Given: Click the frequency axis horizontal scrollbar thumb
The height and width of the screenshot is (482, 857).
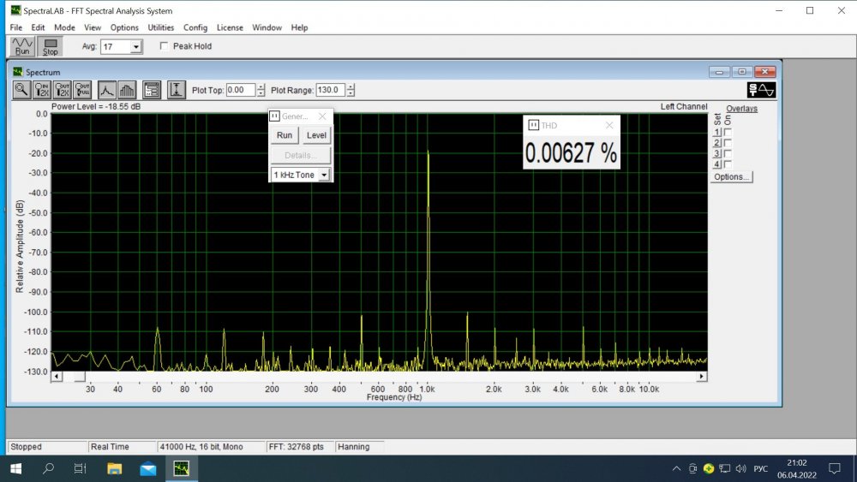Looking at the screenshot, I should tap(78, 376).
